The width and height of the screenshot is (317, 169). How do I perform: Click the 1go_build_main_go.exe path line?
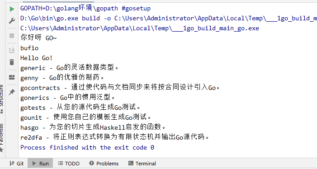click(140, 28)
